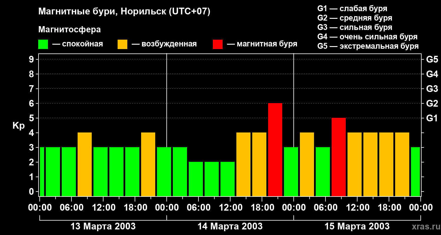Click the right-axis 'G5' storm level label
This screenshot has width=441, height=235.
[432, 59]
